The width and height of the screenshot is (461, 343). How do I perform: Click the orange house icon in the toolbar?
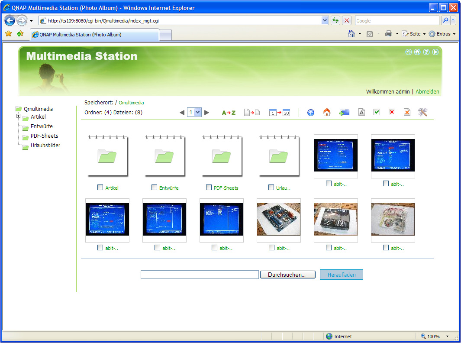pyautogui.click(x=327, y=113)
